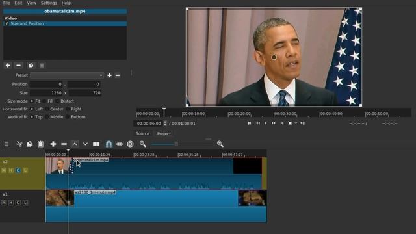Hide track V2 with H button
Screen dimensions: 416x234
coord(11,170)
